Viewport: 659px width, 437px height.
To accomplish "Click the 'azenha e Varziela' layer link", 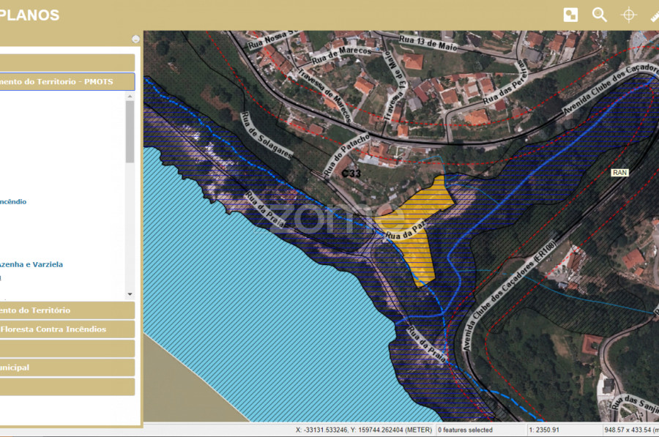I will 31,264.
